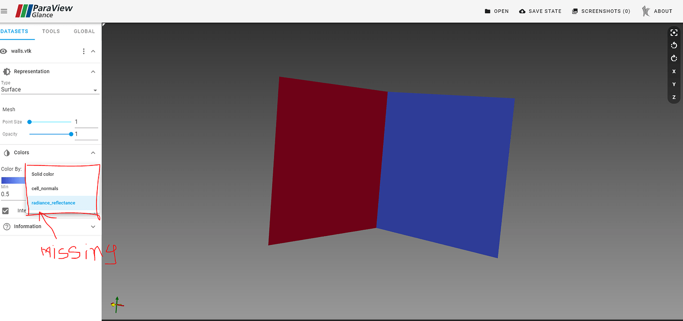Click the Point Size value field

click(x=86, y=122)
